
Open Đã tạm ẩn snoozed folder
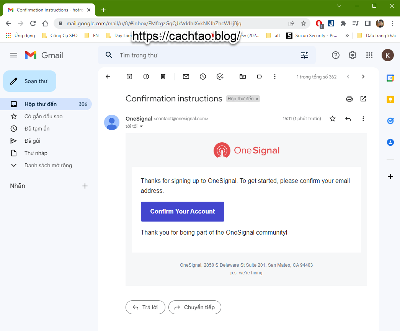[x=46, y=129]
